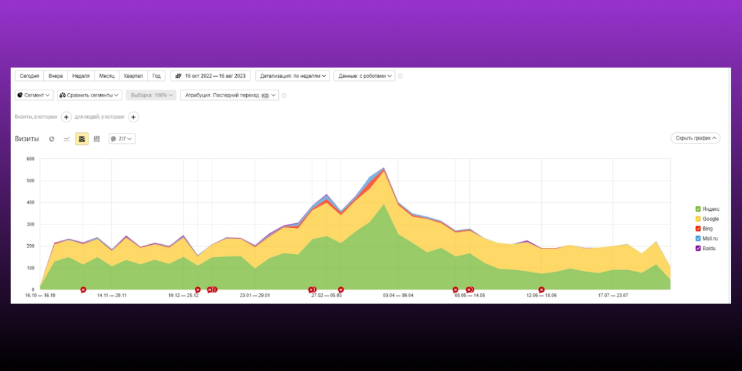Switch to pie chart view
The width and height of the screenshot is (742, 371).
(52, 139)
